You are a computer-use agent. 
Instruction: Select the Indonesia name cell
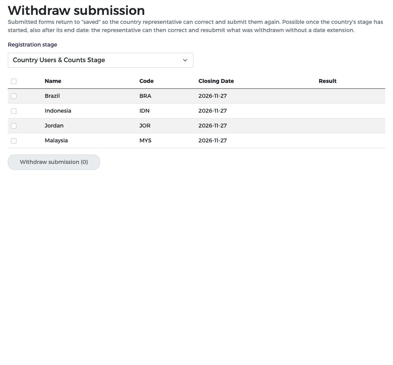click(58, 111)
